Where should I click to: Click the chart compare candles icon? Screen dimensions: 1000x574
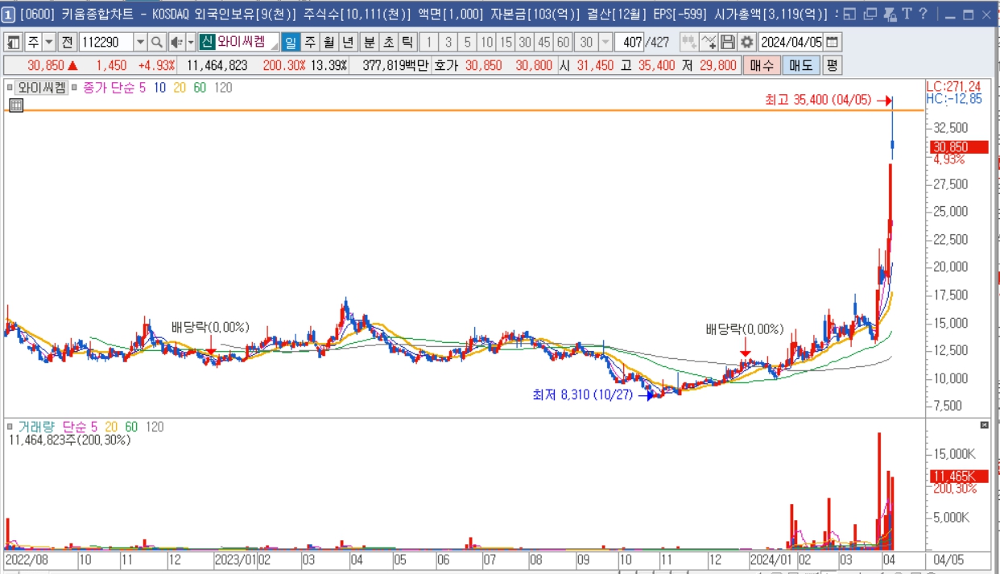689,43
